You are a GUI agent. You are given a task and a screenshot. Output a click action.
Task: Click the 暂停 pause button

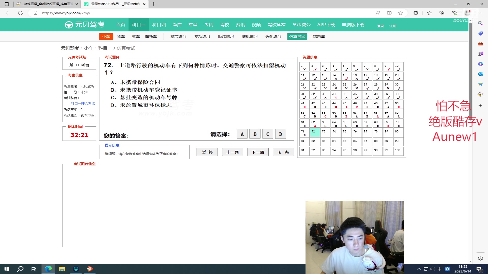coord(207,152)
